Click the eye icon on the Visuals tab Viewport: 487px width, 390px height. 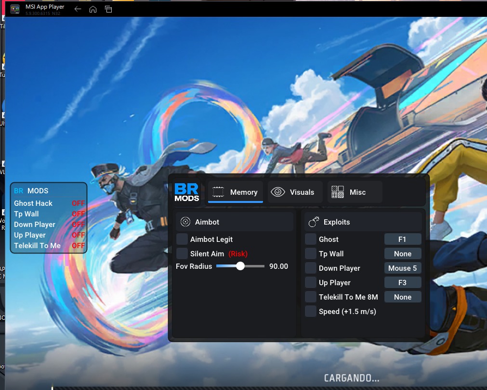(x=277, y=192)
